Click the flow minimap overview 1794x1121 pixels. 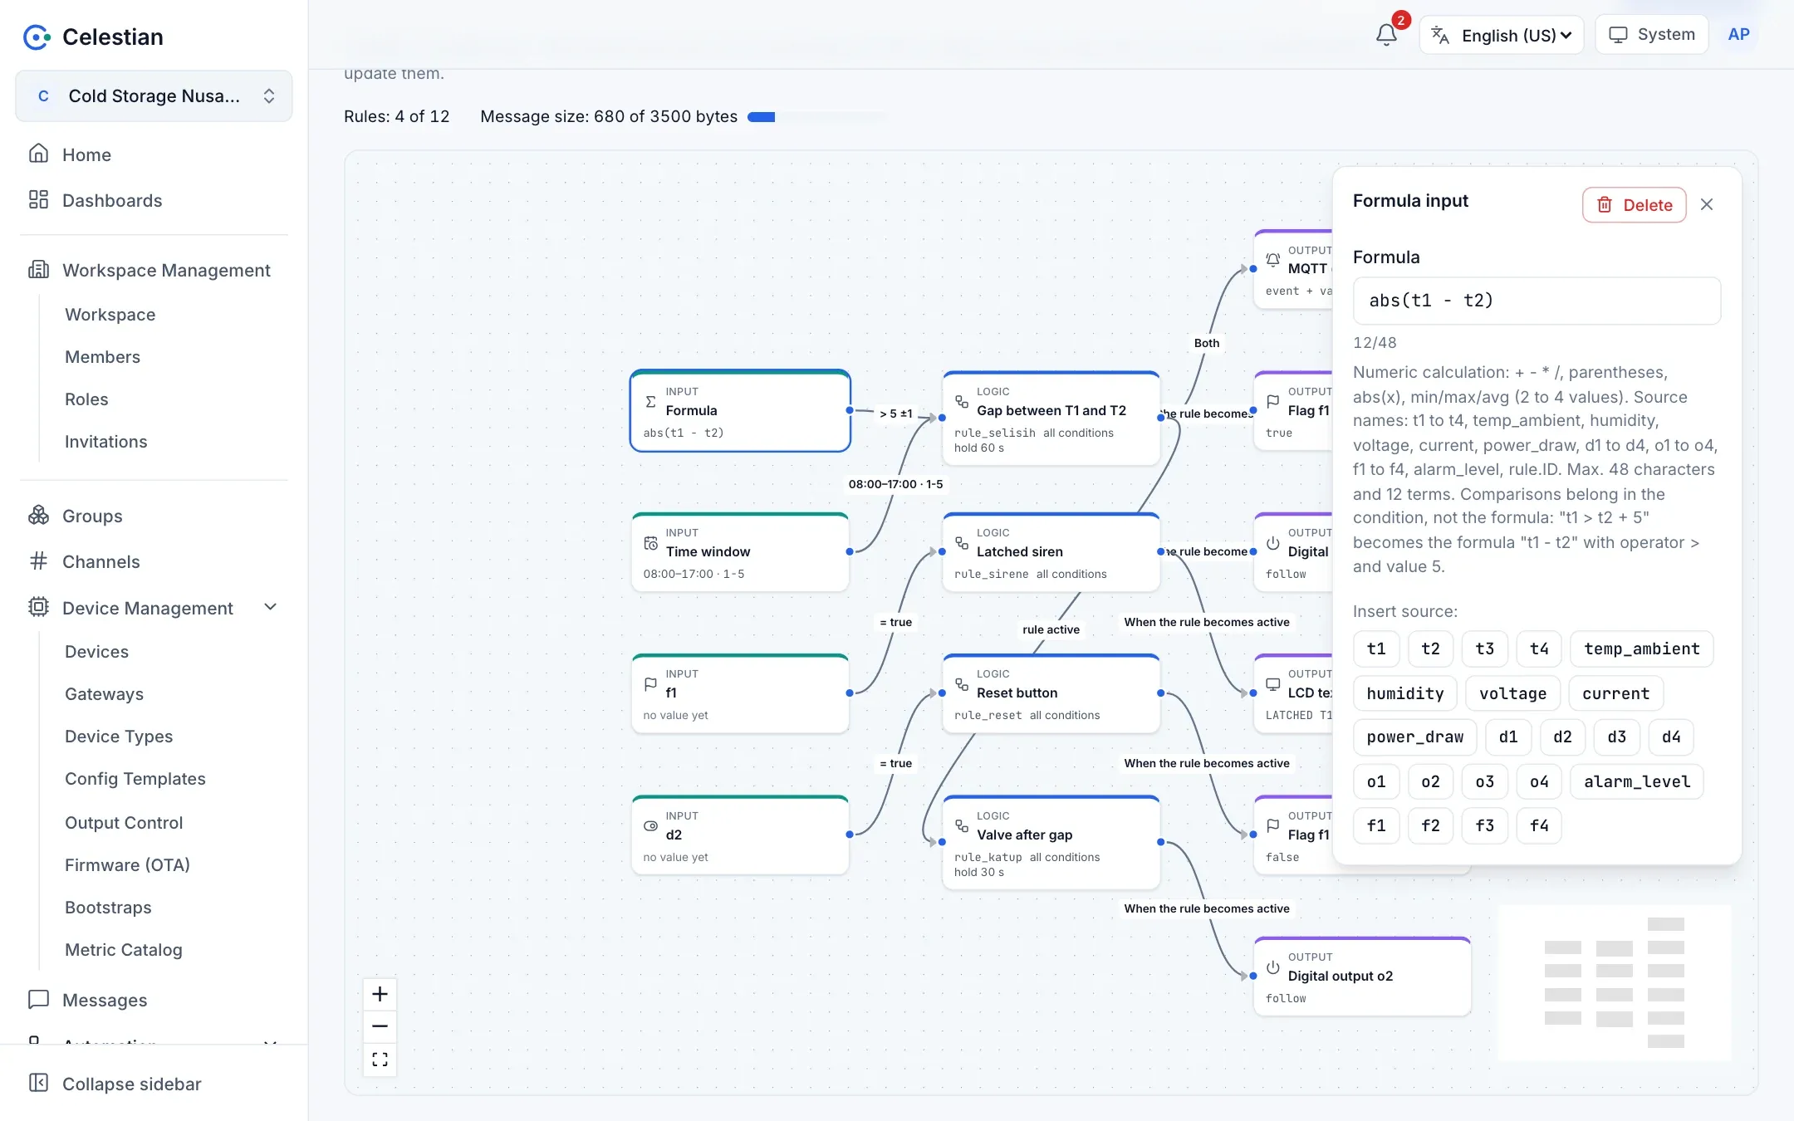(1615, 982)
